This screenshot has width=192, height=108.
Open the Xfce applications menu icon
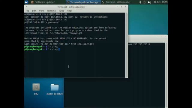pyautogui.click(x=26, y=2)
